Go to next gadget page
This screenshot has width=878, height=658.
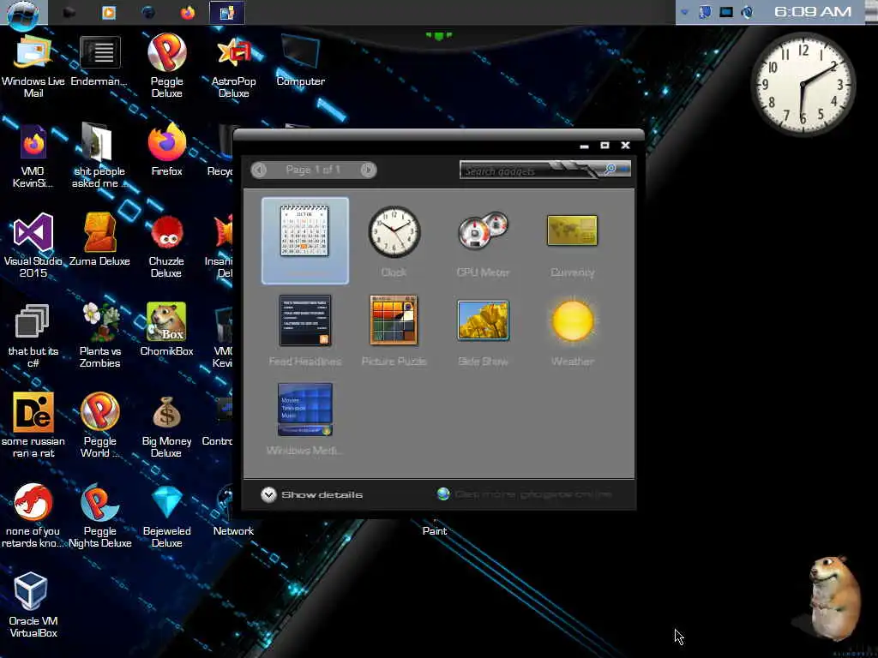point(368,170)
